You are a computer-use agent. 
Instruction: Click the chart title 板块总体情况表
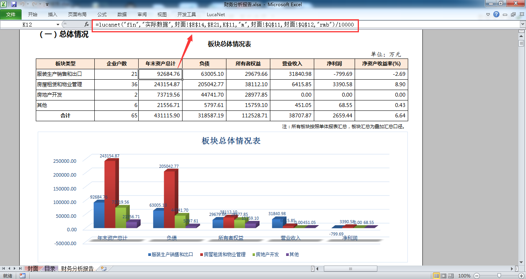pos(231,141)
